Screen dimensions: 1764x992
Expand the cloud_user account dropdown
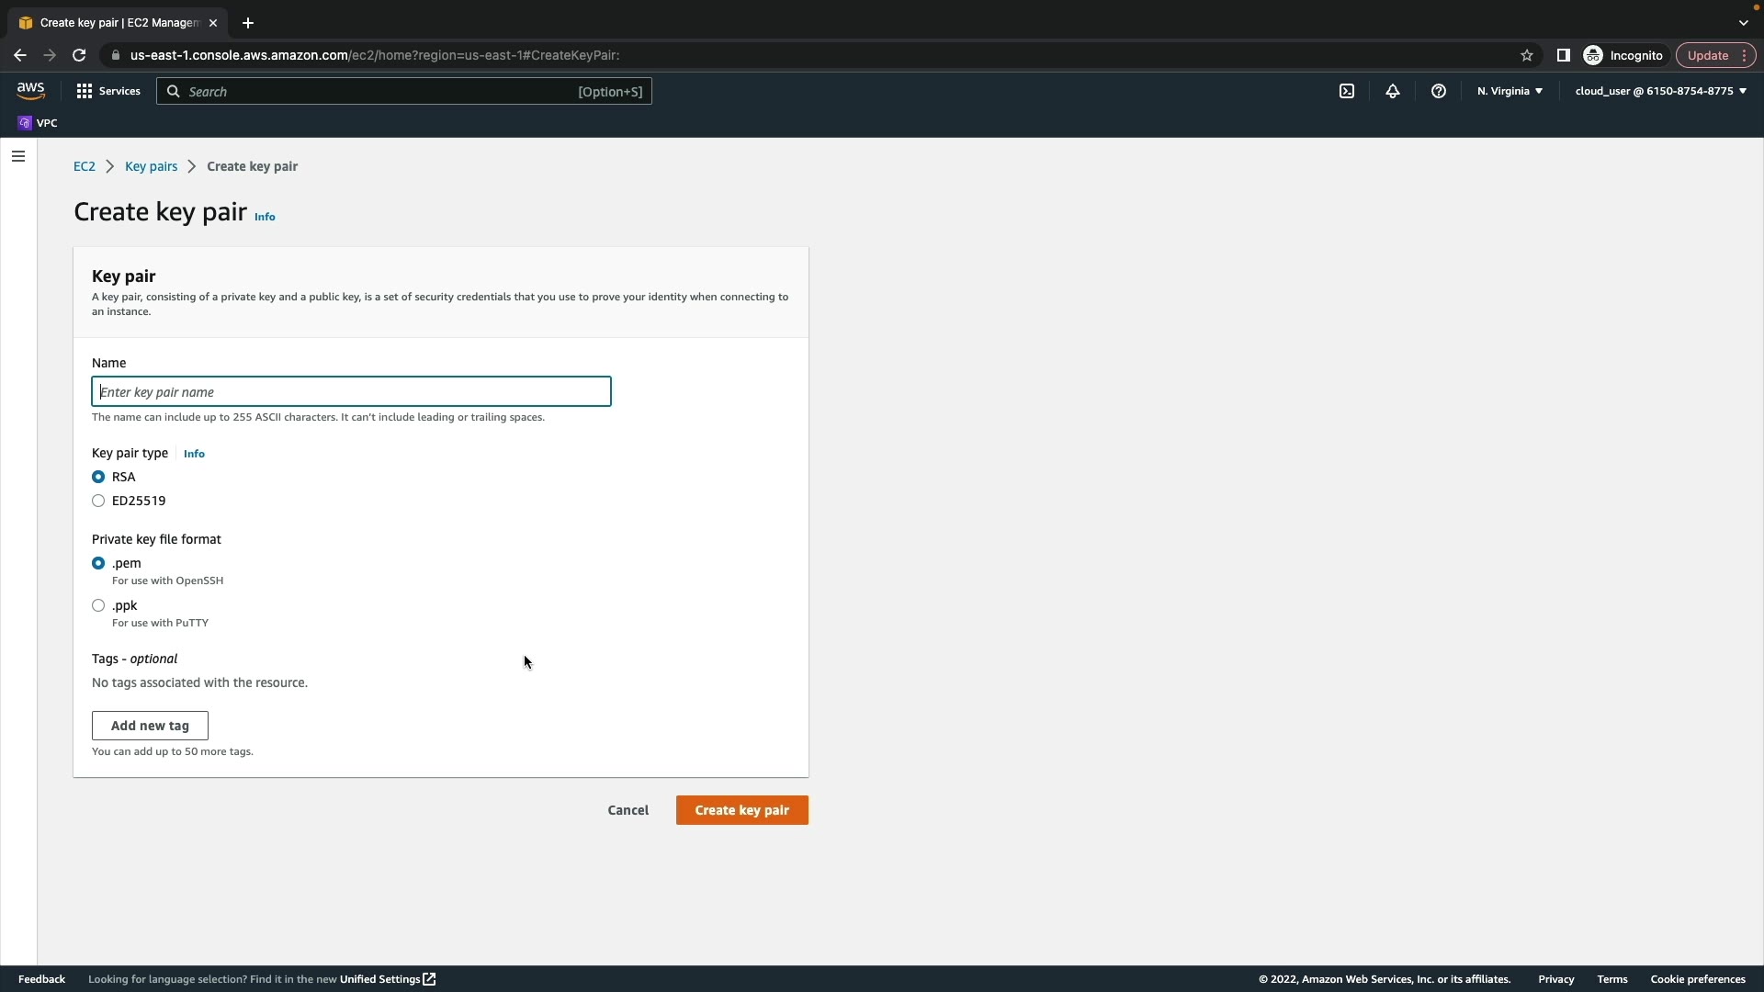click(x=1660, y=91)
